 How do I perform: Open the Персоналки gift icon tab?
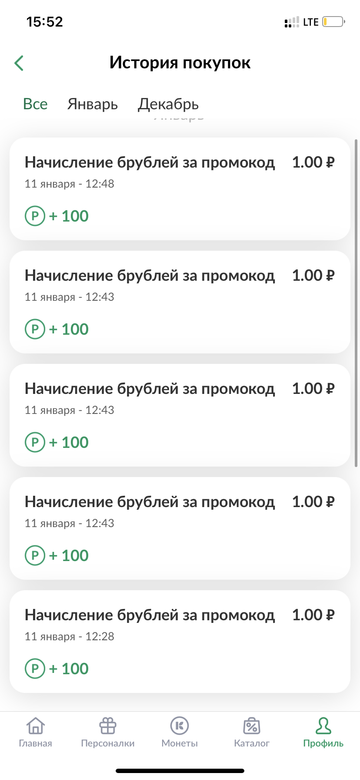click(x=108, y=732)
